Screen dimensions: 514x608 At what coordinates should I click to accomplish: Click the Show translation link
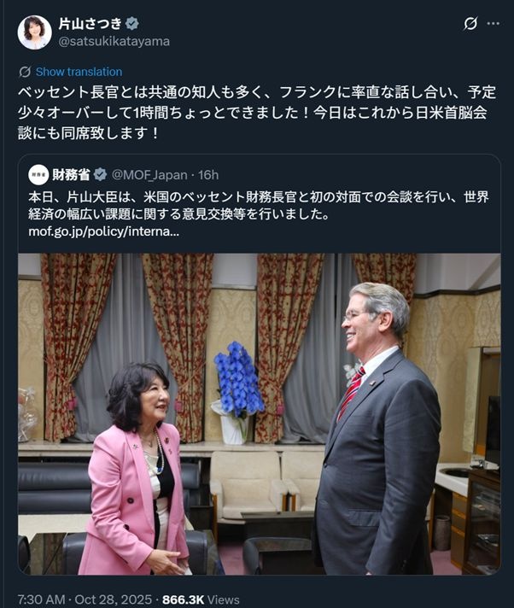[x=79, y=72]
